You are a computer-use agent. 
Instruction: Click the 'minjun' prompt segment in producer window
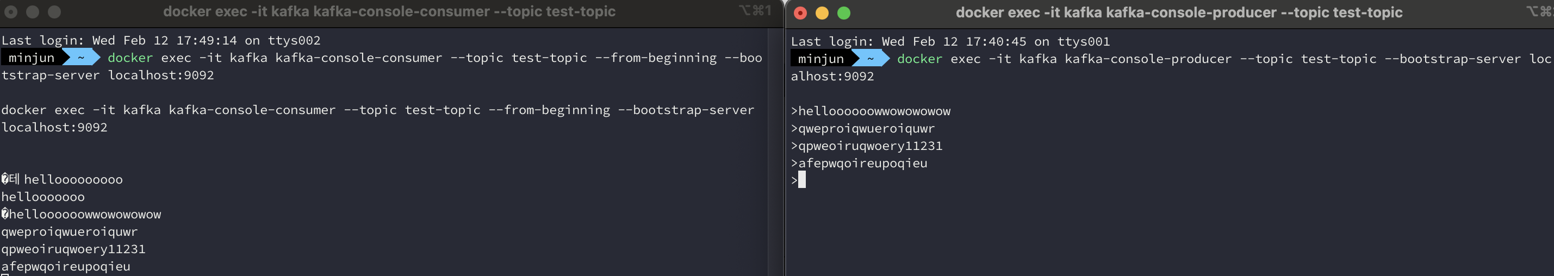[x=821, y=59]
